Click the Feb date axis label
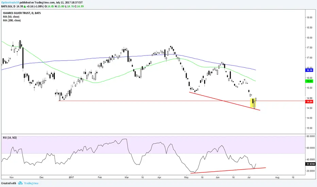 coord(100,177)
